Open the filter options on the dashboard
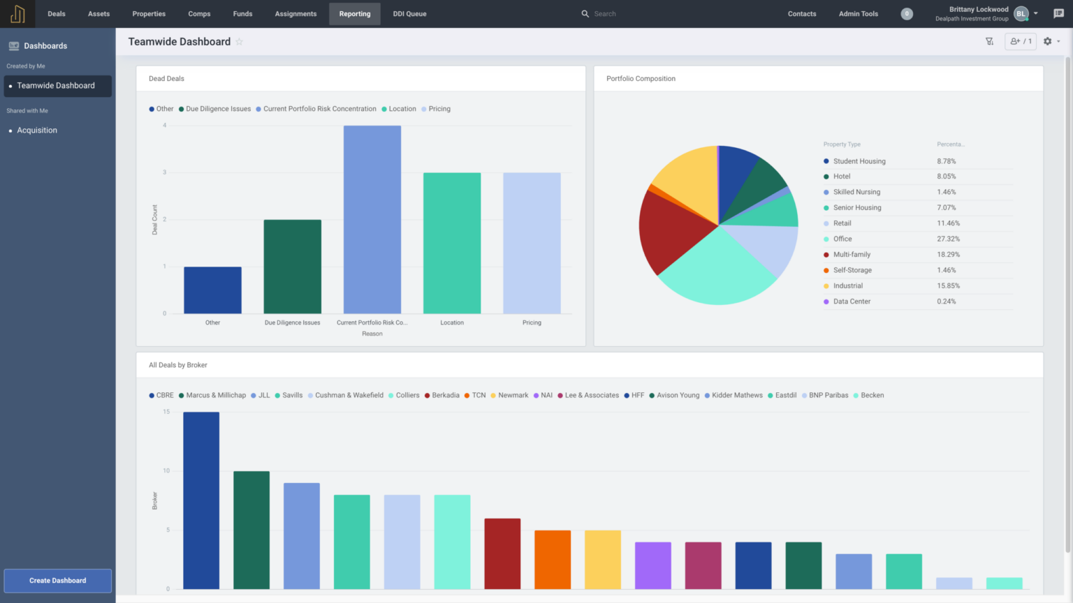This screenshot has width=1073, height=603. point(990,41)
